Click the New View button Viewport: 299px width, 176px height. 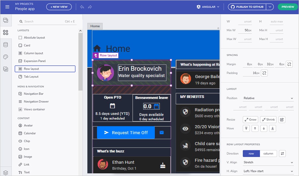click(x=59, y=7)
